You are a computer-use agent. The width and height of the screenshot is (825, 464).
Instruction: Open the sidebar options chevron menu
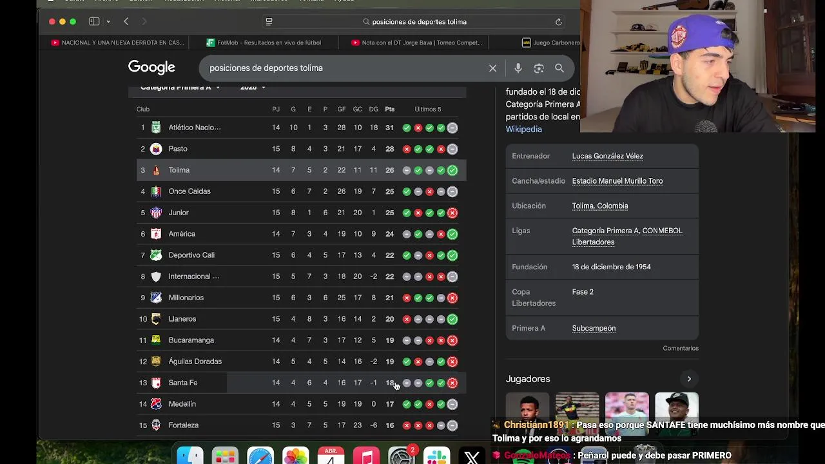pyautogui.click(x=108, y=22)
